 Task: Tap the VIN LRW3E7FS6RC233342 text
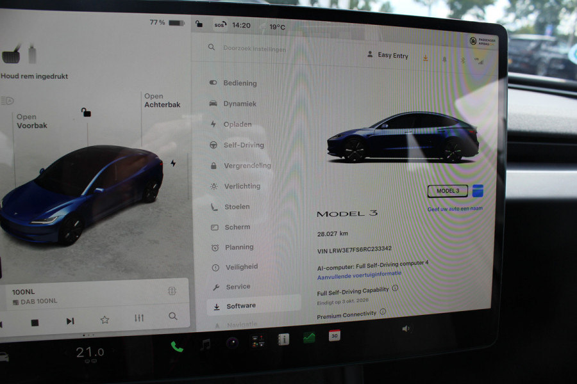point(355,250)
